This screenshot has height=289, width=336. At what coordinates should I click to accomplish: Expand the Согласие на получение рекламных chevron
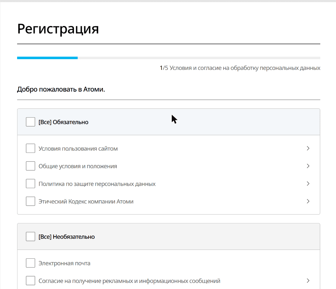[308, 281]
